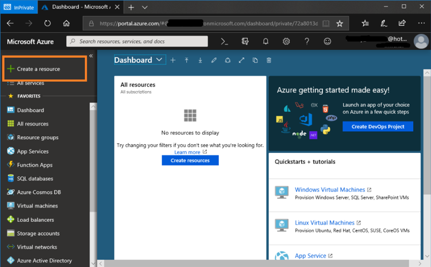Click the Download dashboard arrow icon
The width and height of the screenshot is (431, 267).
[x=200, y=60]
